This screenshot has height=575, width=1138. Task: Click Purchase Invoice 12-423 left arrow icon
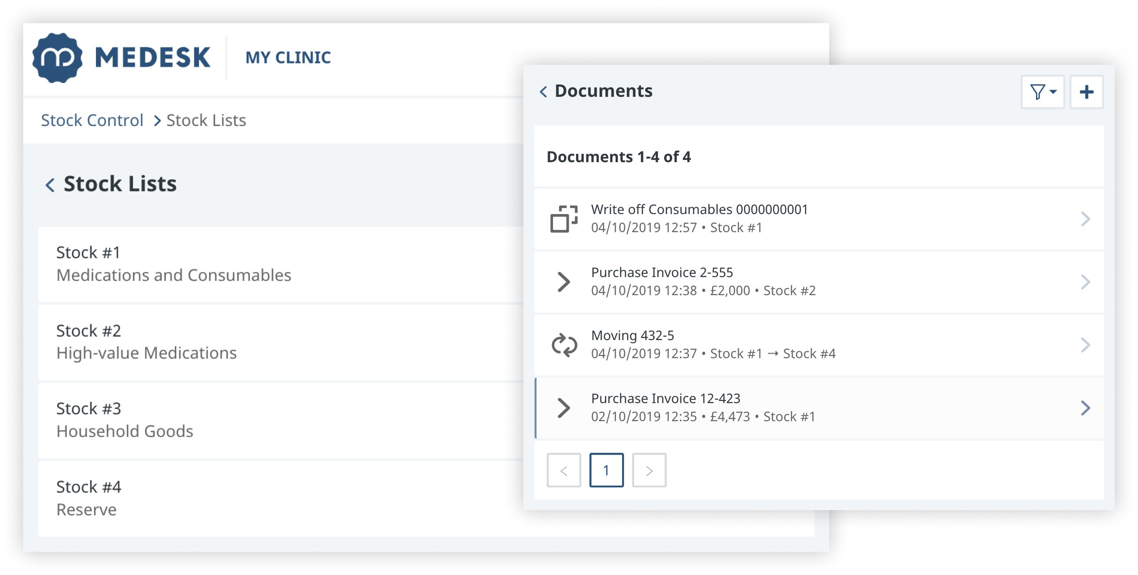(564, 408)
